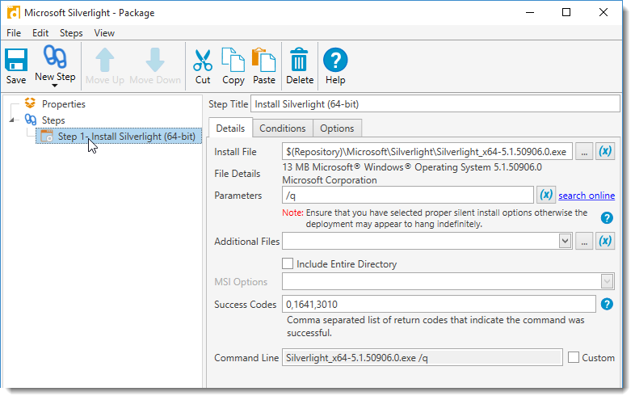Image resolution: width=635 pixels, height=400 pixels.
Task: Click the Cut scissors icon
Action: click(x=203, y=61)
